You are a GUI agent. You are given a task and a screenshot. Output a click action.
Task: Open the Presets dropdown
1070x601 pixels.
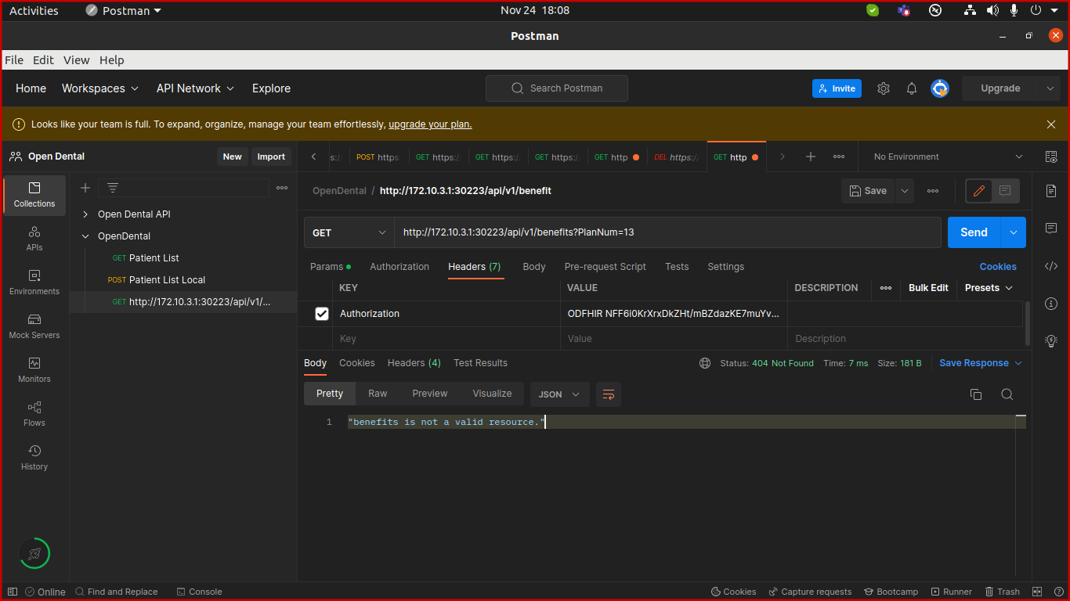[x=989, y=288]
